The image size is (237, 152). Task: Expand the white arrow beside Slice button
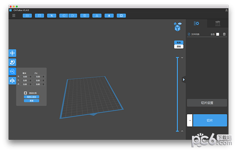click(190, 120)
